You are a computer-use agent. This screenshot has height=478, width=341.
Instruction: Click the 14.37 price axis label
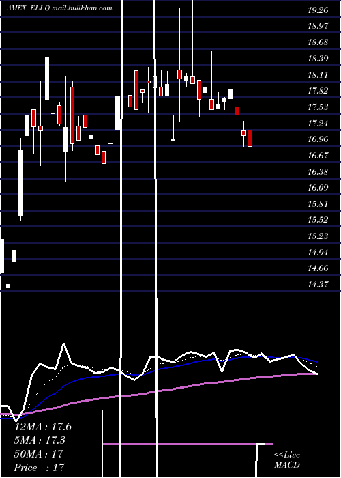(318, 285)
